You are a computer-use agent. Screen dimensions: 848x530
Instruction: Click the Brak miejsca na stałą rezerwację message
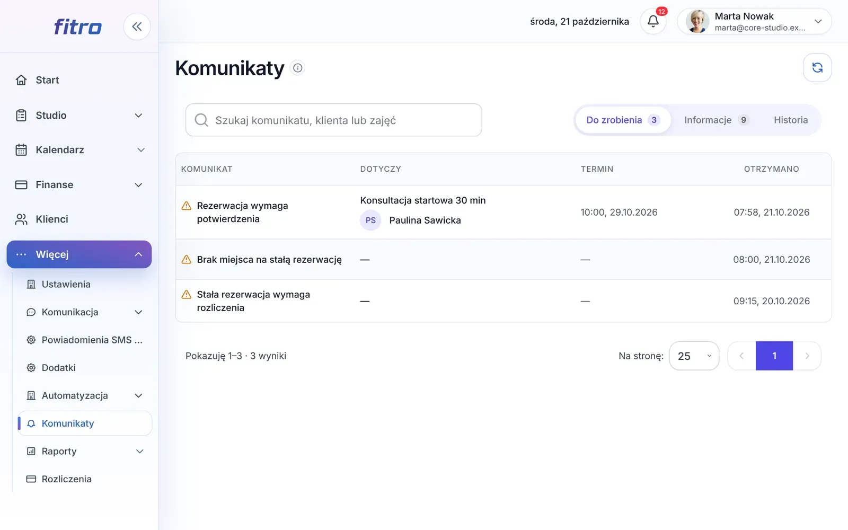(x=269, y=260)
